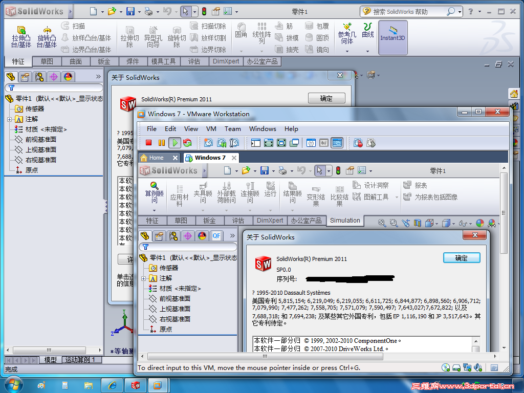
Task: Click the VMware power off red square button
Action: point(149,143)
